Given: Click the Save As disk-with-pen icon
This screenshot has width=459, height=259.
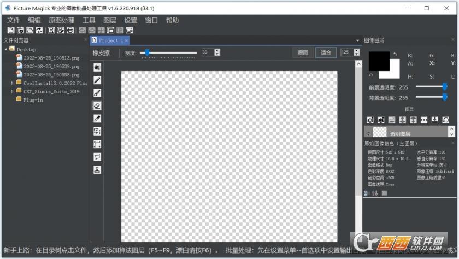Looking at the screenshot, I should pyautogui.click(x=61, y=30).
